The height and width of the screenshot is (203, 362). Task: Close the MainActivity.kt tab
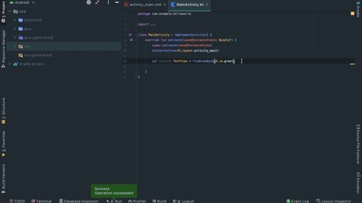click(x=207, y=5)
